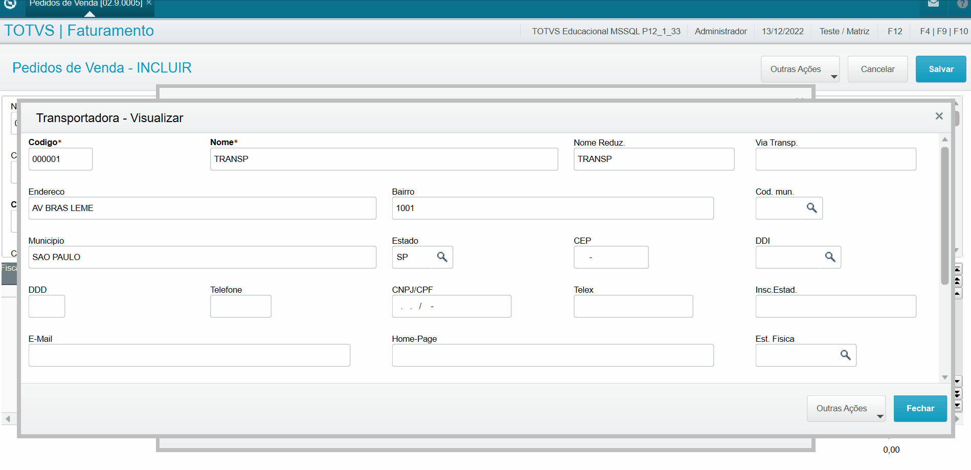Viewport: 971px width, 470px height.
Task: Click the Telefone field
Action: click(x=240, y=306)
